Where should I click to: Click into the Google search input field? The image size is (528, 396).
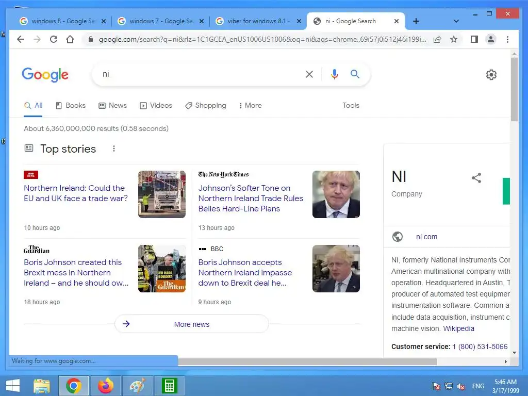pyautogui.click(x=201, y=74)
